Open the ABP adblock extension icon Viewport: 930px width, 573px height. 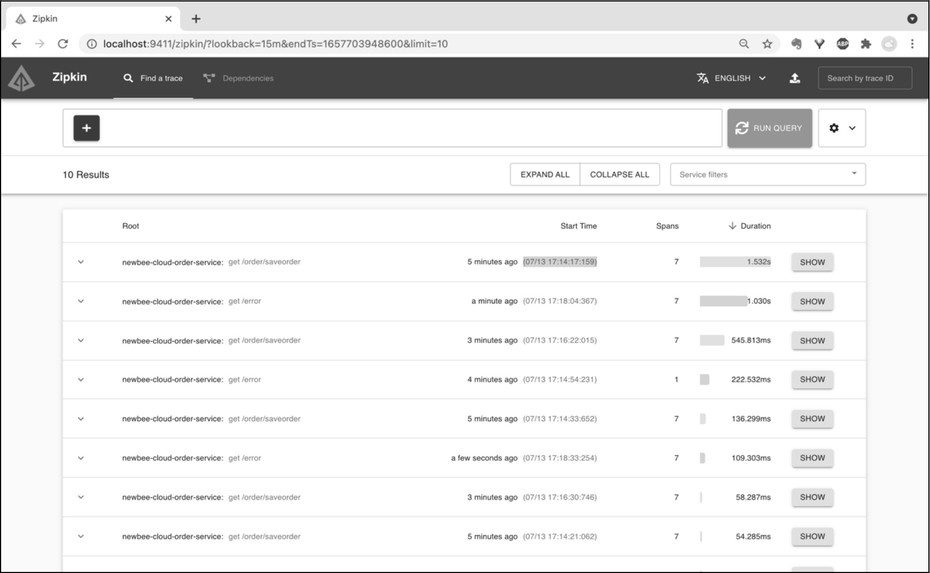(843, 44)
